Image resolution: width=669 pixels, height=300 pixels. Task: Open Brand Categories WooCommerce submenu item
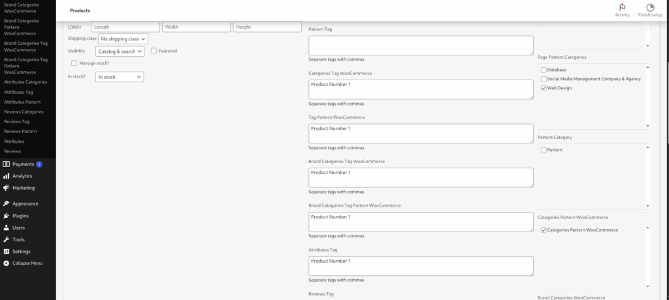22,8
